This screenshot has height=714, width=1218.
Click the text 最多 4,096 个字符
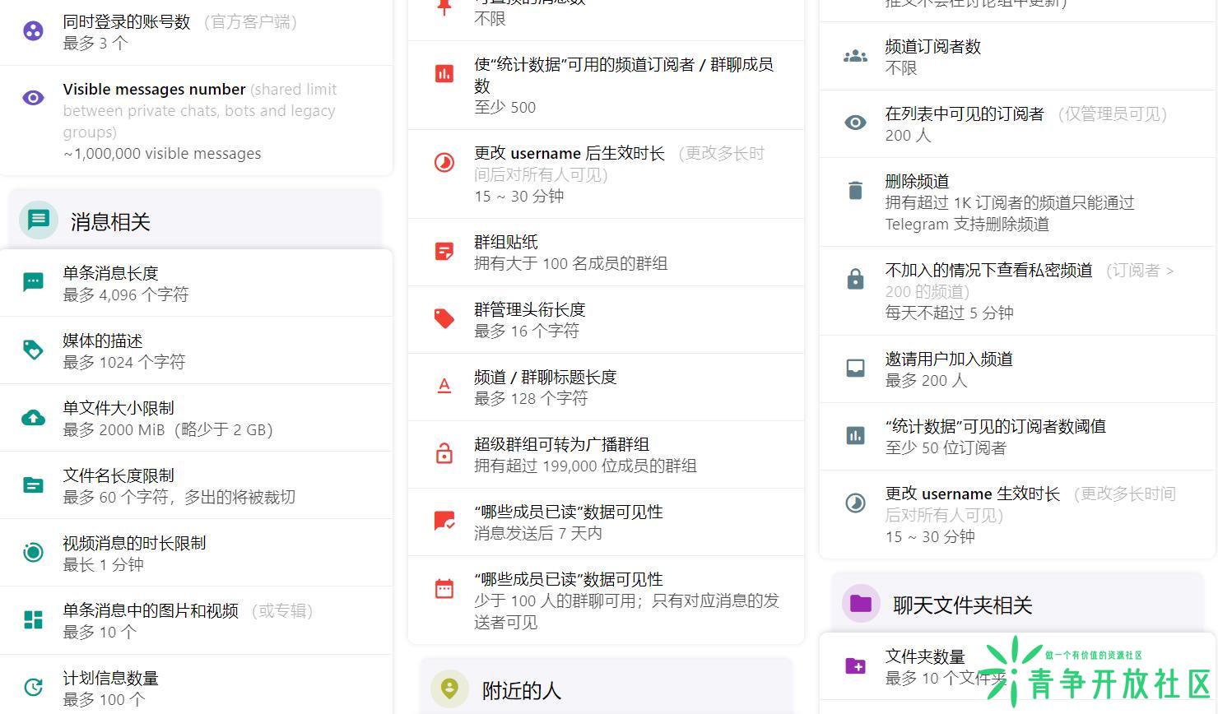click(126, 294)
